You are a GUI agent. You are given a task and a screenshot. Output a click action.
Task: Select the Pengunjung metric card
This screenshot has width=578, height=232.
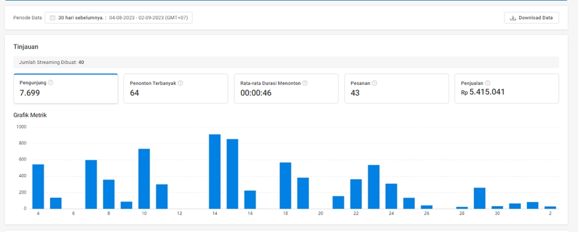[66, 88]
